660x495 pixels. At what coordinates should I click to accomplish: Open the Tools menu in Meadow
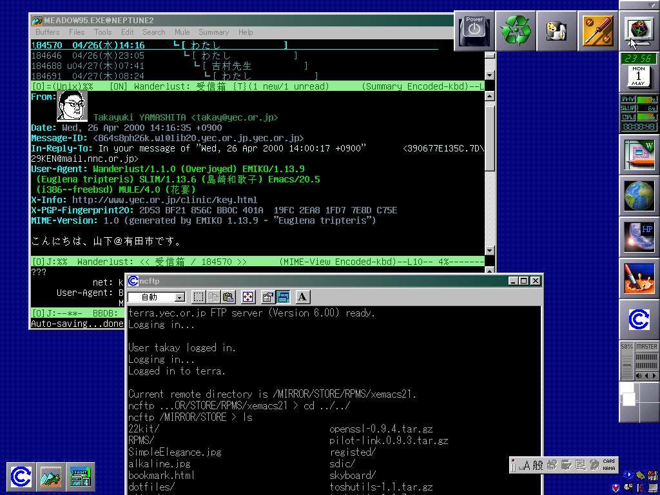(x=102, y=32)
